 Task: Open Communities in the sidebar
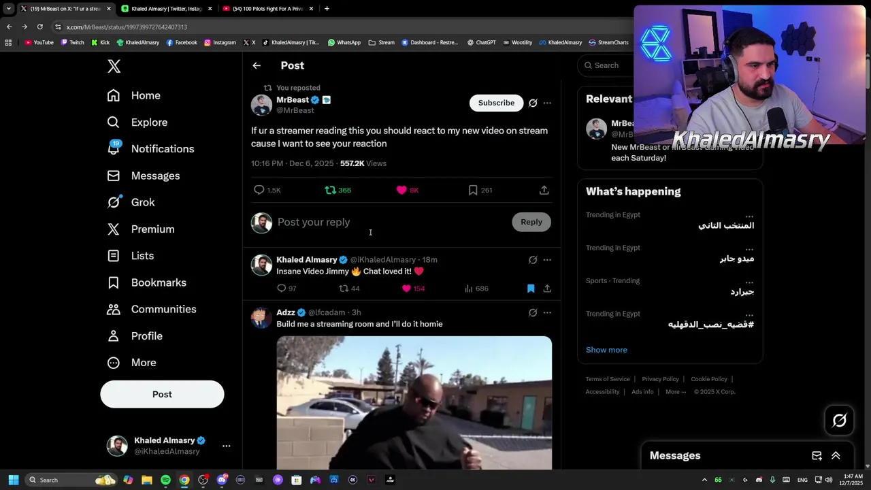tap(152, 309)
